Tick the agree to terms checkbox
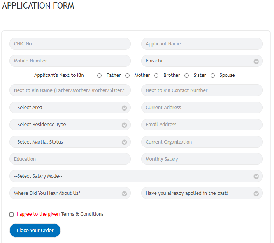The width and height of the screenshot is (274, 243). click(x=12, y=214)
